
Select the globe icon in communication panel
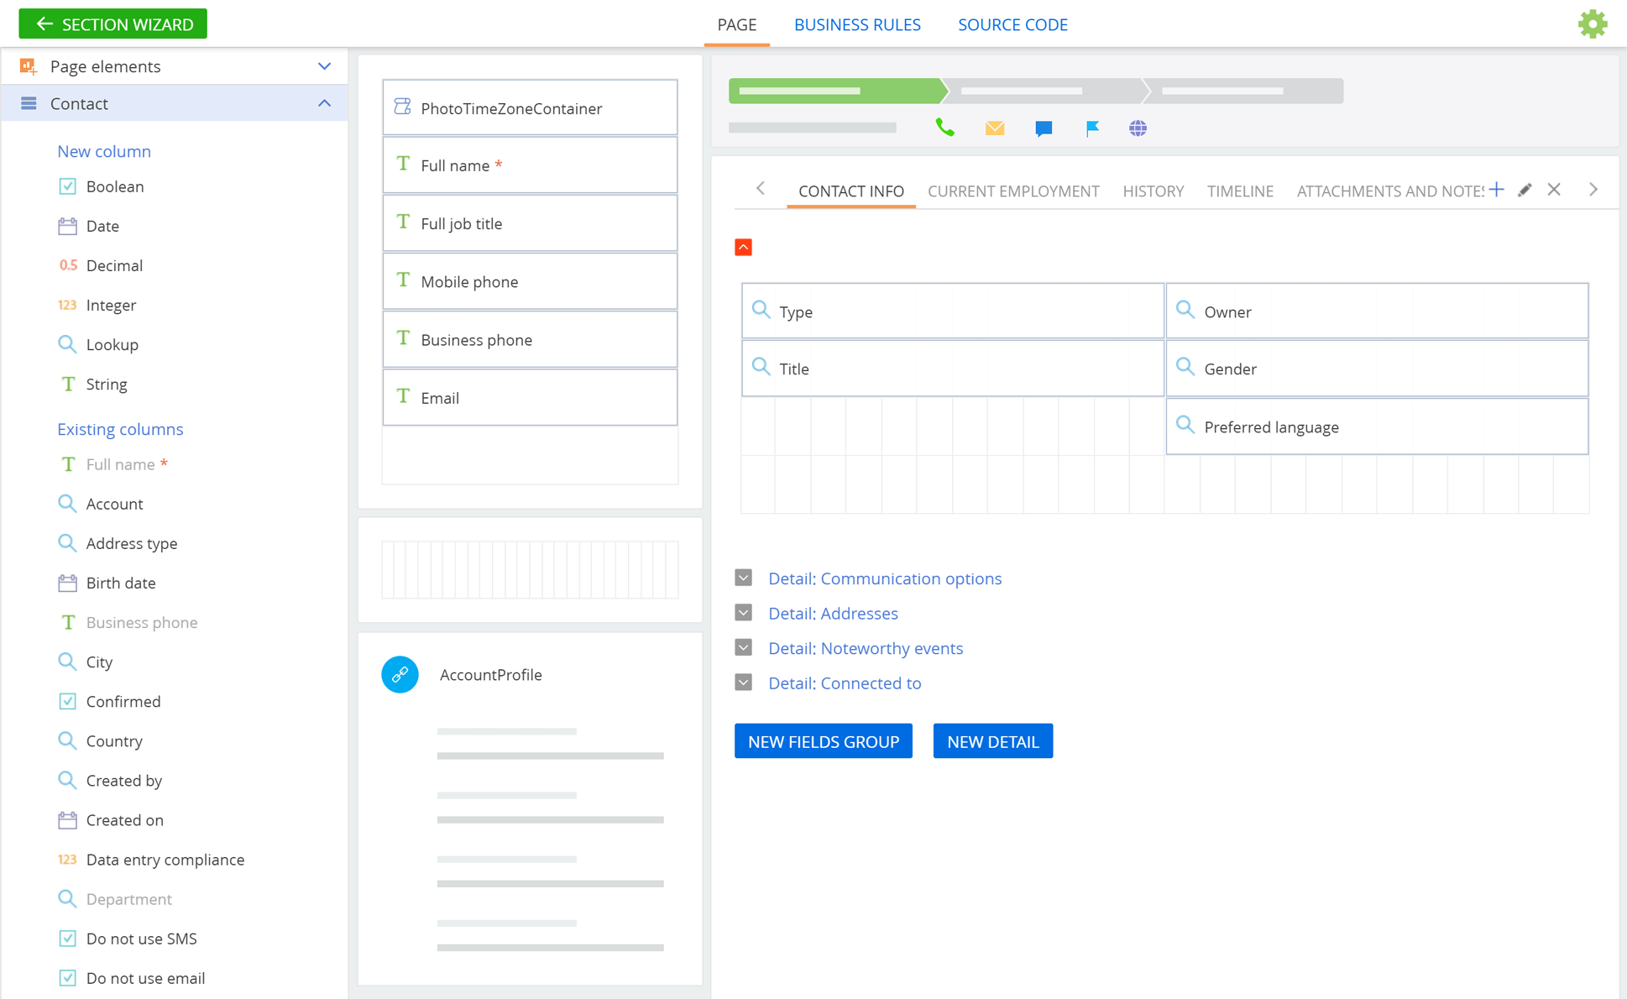[x=1138, y=128]
